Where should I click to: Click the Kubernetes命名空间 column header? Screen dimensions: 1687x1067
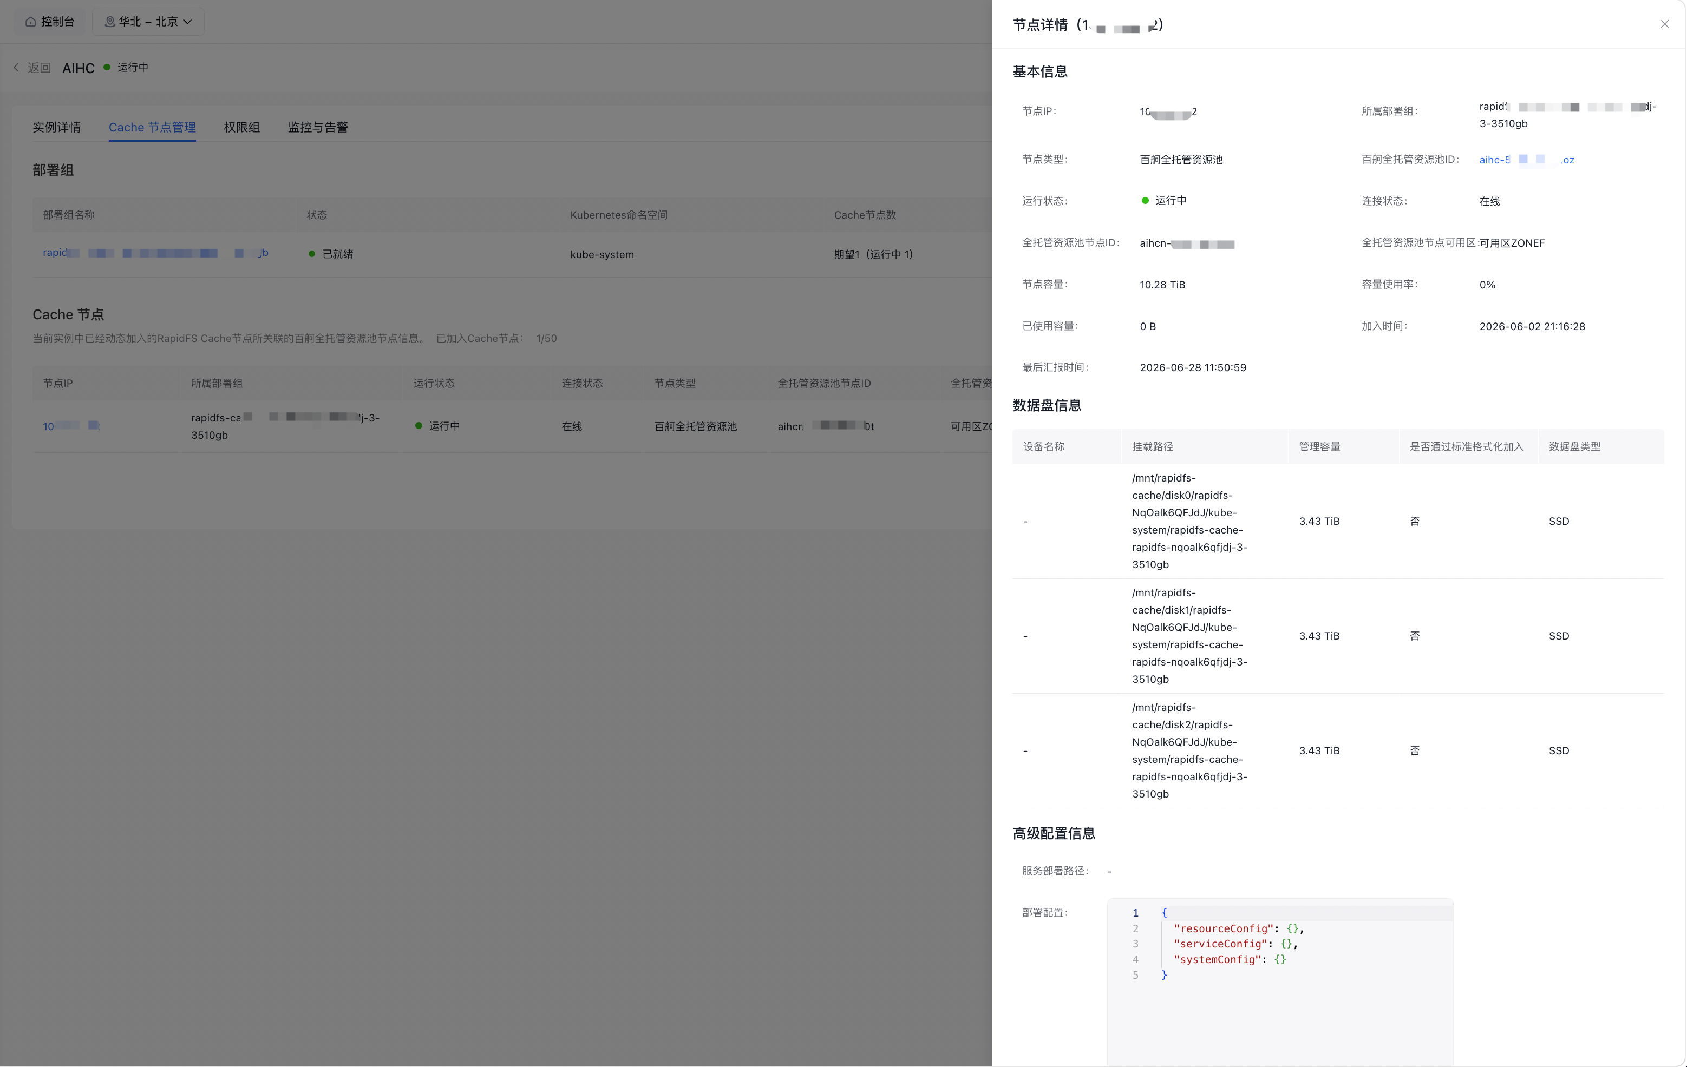[619, 215]
